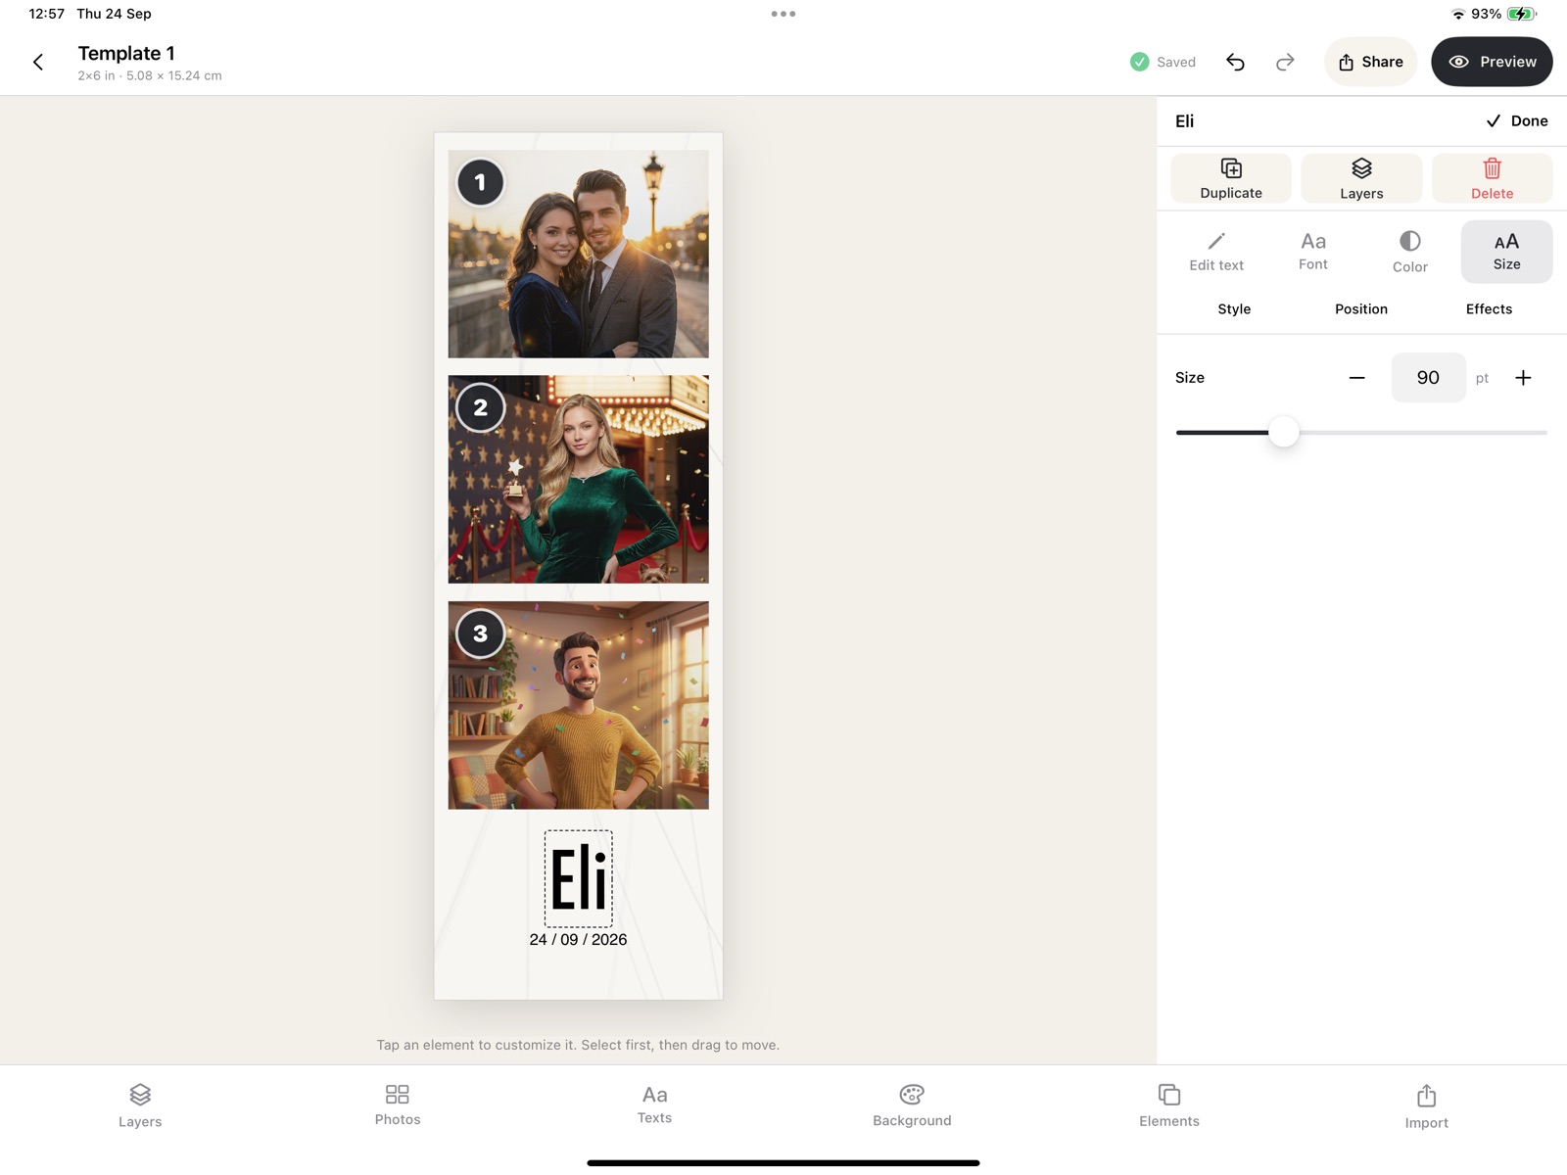Select the Eli text on the canvas
Viewport: 1567px width, 1175px height.
579,878
